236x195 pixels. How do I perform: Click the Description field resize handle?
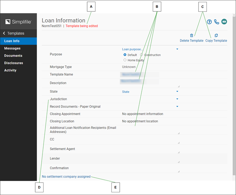tap(179, 86)
